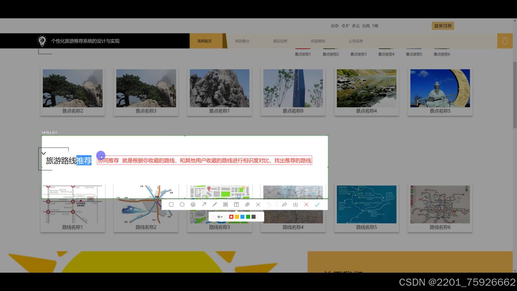Open the 旅游景点 navigation tab
This screenshot has width=517, height=291.
coord(242,41)
